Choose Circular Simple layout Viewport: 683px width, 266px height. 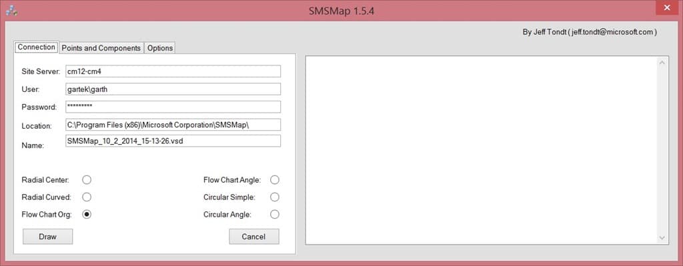[274, 197]
